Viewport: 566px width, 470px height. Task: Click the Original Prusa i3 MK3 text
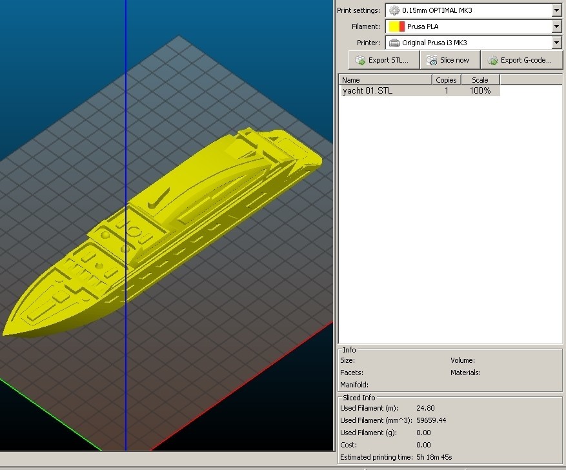pos(434,43)
